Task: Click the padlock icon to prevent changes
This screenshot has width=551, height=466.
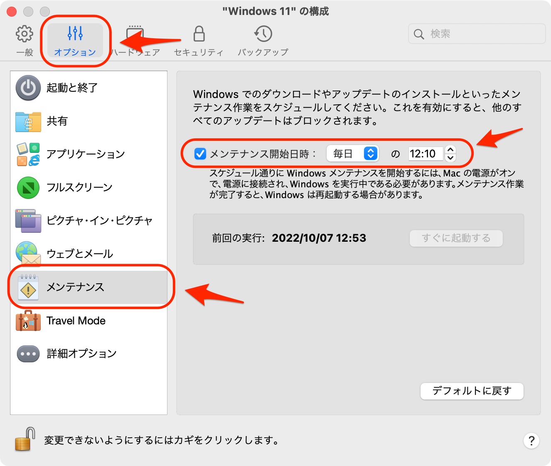Action: (x=25, y=439)
